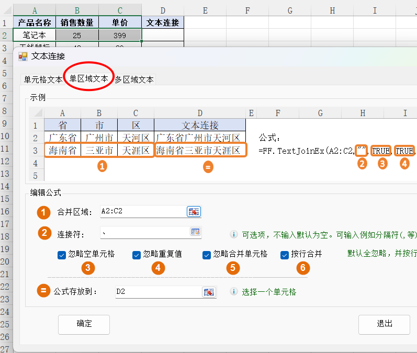Toggle the 忽略空单元格 checkbox

(62, 255)
